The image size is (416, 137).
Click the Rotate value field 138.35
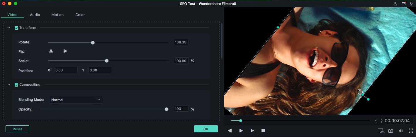(181, 42)
